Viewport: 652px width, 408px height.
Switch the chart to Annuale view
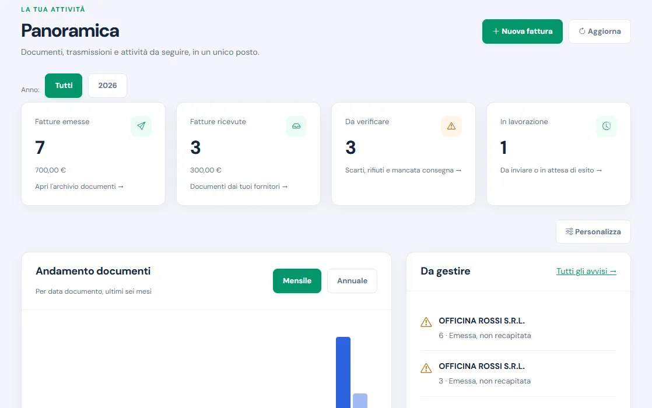click(352, 281)
